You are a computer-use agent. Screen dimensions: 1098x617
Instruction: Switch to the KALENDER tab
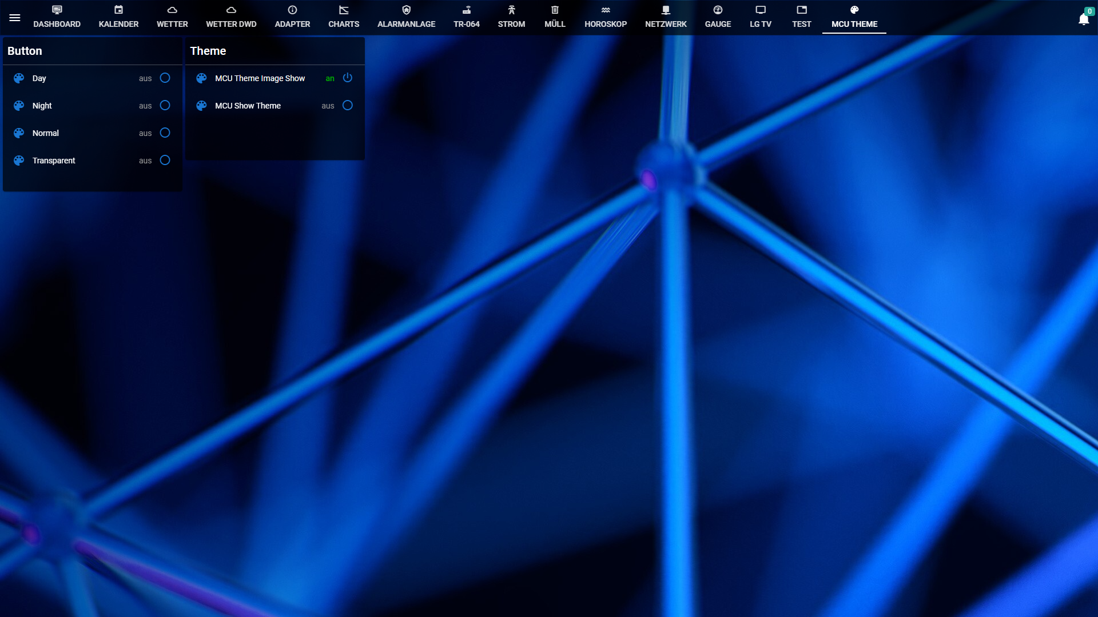coord(118,18)
